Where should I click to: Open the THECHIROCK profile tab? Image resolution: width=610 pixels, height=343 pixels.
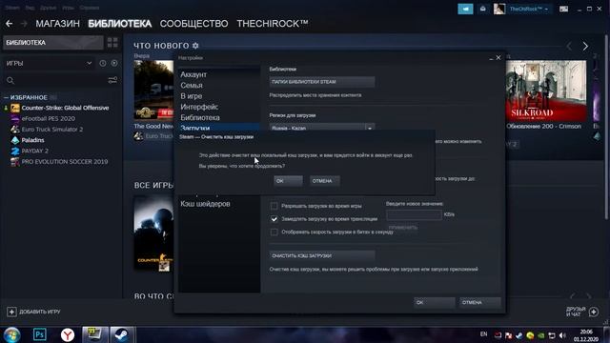pos(273,24)
